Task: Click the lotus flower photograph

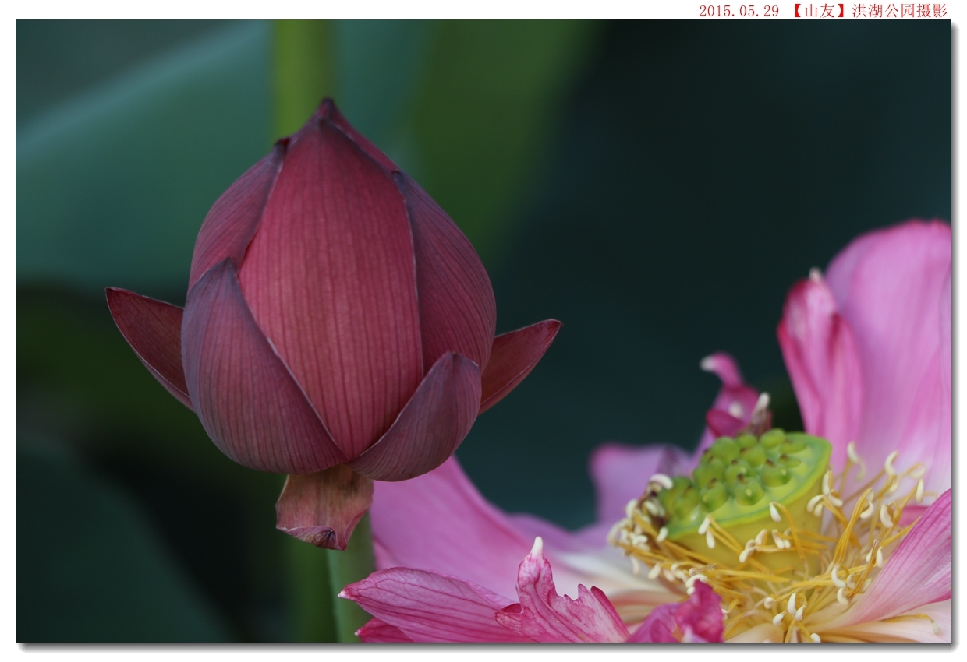Action: click(x=483, y=331)
